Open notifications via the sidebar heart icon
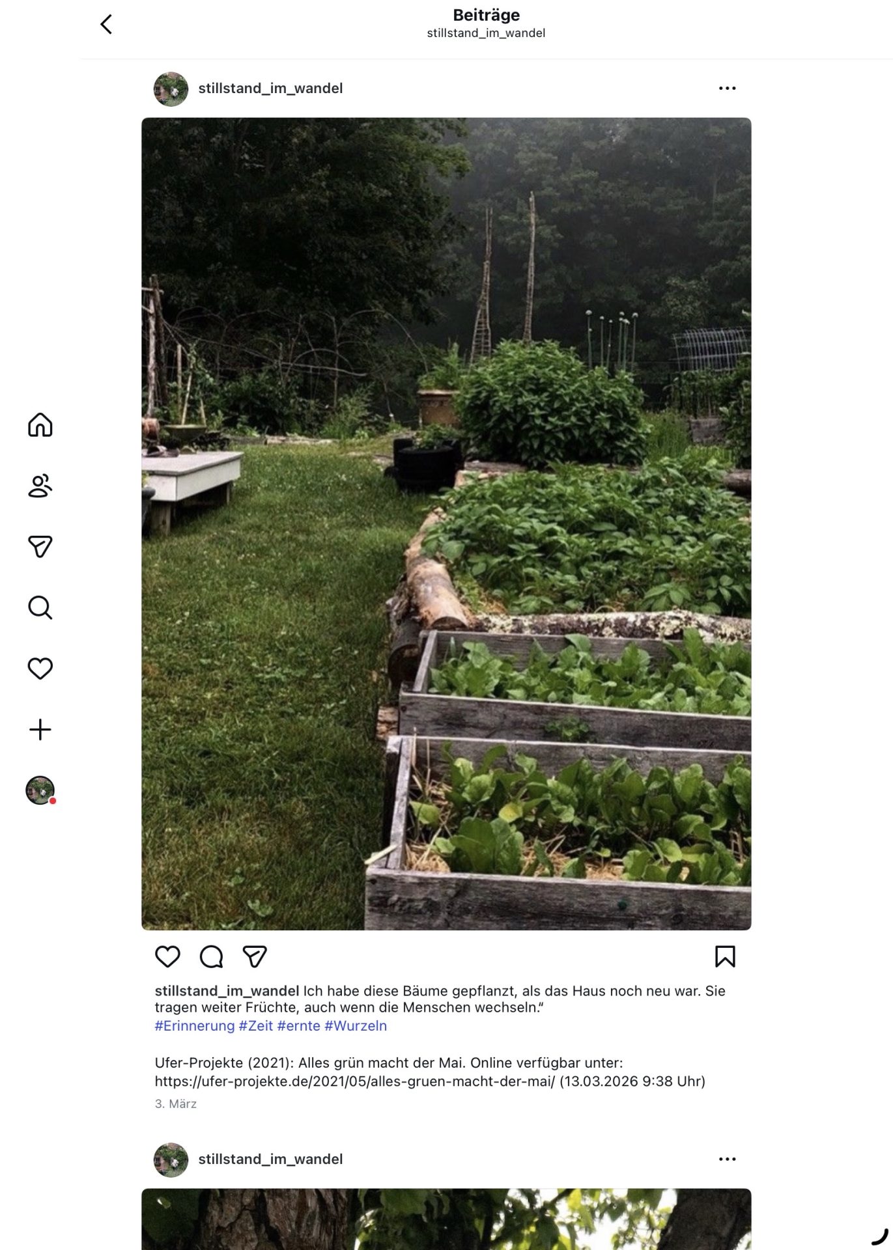This screenshot has width=893, height=1250. click(40, 669)
